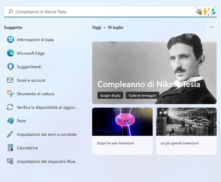Click the Tesla coil lightning thumbnail
221x182 pixels.
186,122
